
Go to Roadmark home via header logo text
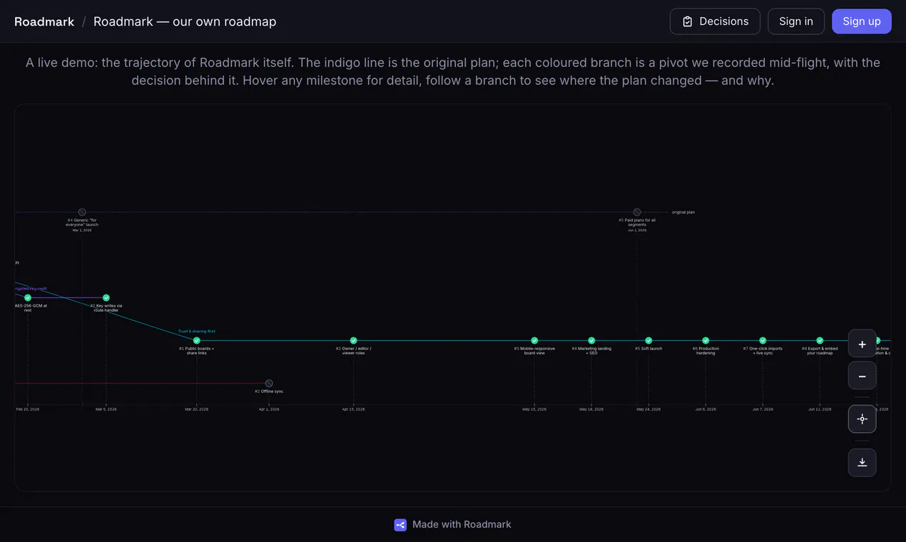(44, 21)
